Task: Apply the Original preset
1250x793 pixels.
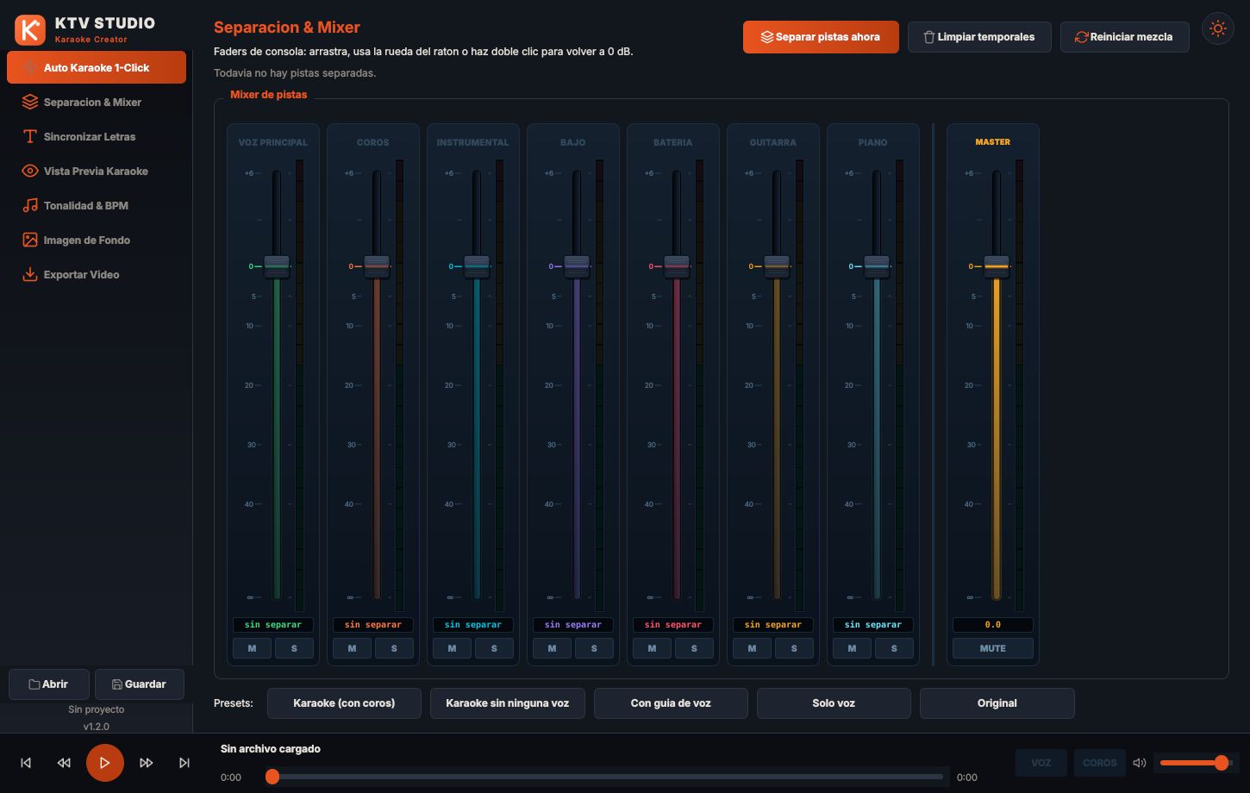Action: [997, 703]
